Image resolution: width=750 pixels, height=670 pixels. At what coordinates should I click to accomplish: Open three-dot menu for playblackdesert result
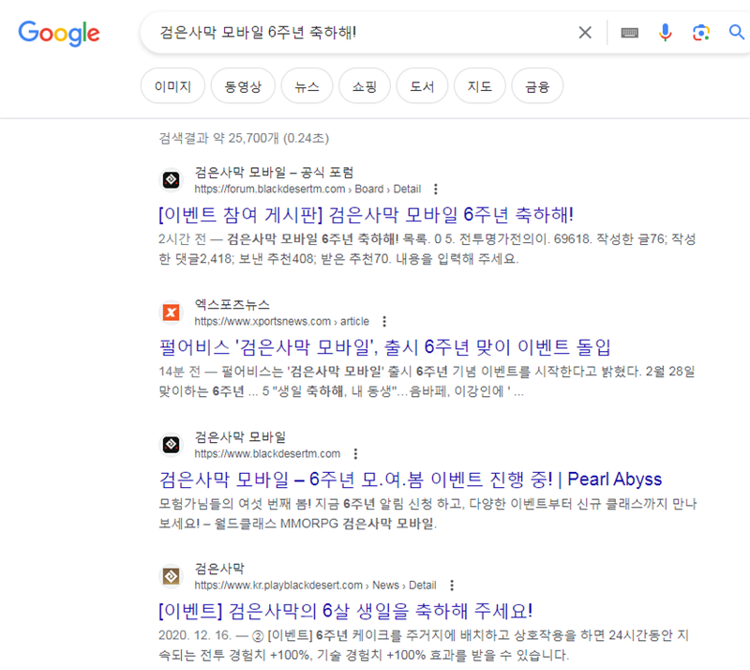pos(451,585)
